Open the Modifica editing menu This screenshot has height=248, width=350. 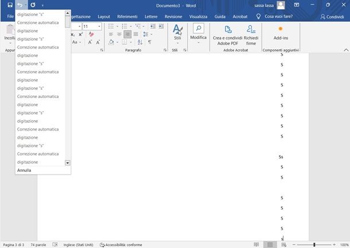tap(198, 33)
